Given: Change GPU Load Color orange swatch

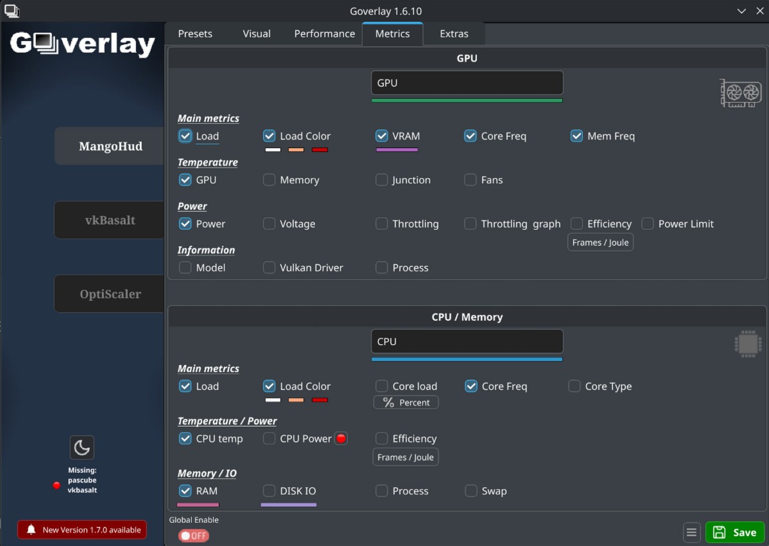Looking at the screenshot, I should coord(296,150).
